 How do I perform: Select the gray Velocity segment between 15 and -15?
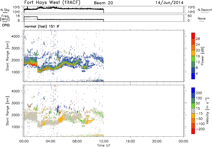[x=193, y=111]
